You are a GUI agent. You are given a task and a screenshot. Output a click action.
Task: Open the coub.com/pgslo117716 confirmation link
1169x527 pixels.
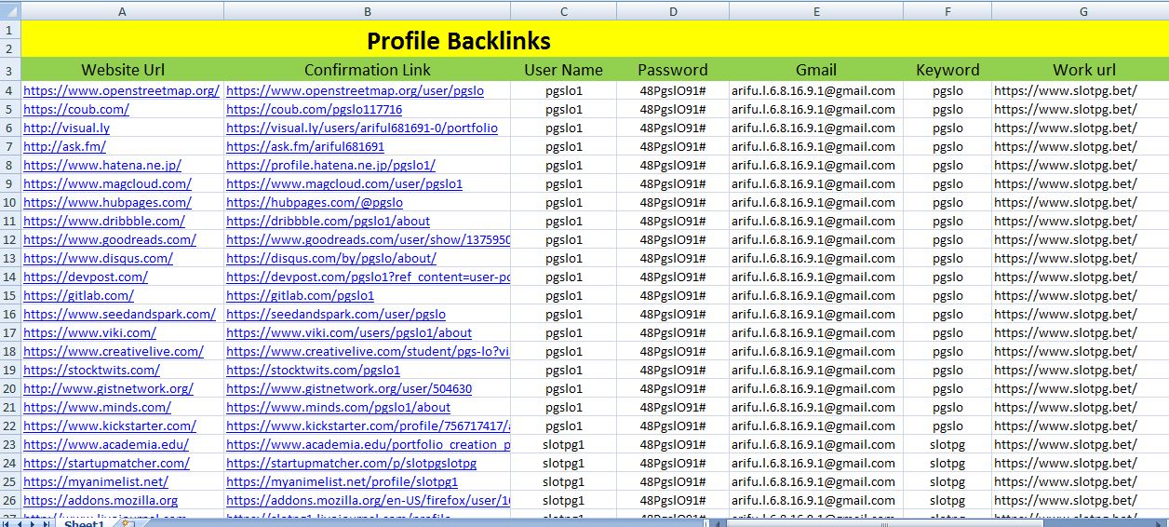pyautogui.click(x=314, y=109)
